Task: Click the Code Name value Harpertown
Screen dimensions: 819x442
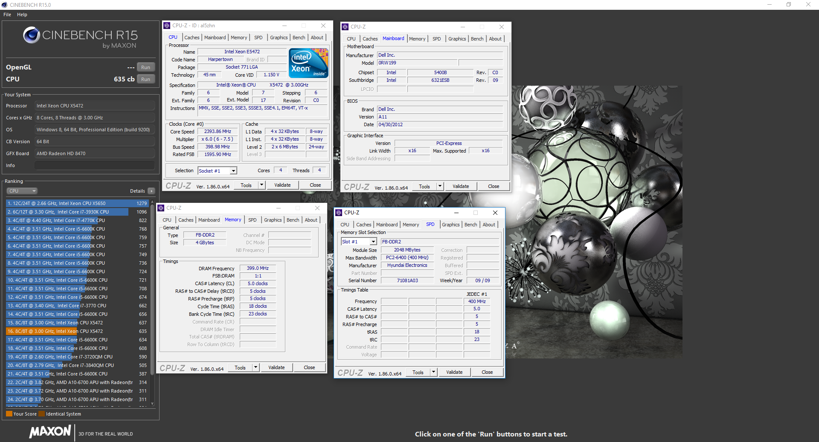Action: click(x=221, y=60)
